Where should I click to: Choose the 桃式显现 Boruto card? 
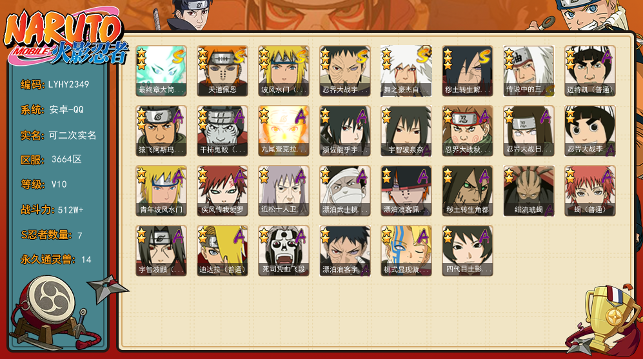(406, 251)
